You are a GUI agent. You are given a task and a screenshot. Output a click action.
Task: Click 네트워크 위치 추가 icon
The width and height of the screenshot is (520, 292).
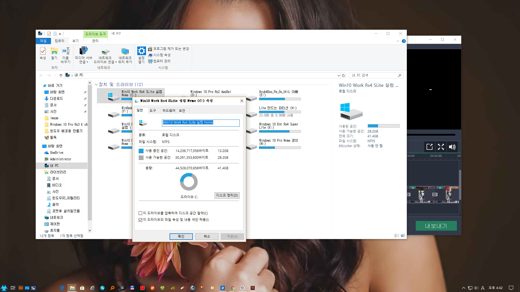click(x=125, y=55)
